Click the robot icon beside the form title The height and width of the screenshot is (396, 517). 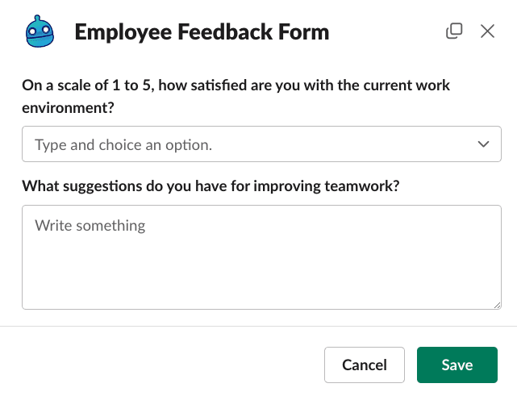click(x=40, y=31)
